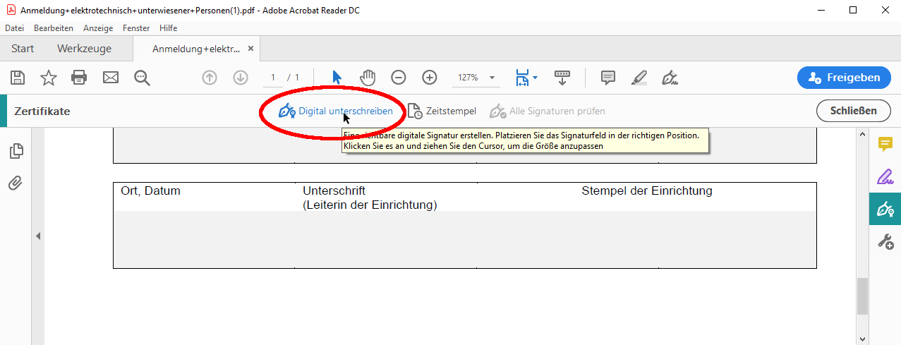
Task: Click the vertical scrollbar thumb
Action: pos(862,296)
